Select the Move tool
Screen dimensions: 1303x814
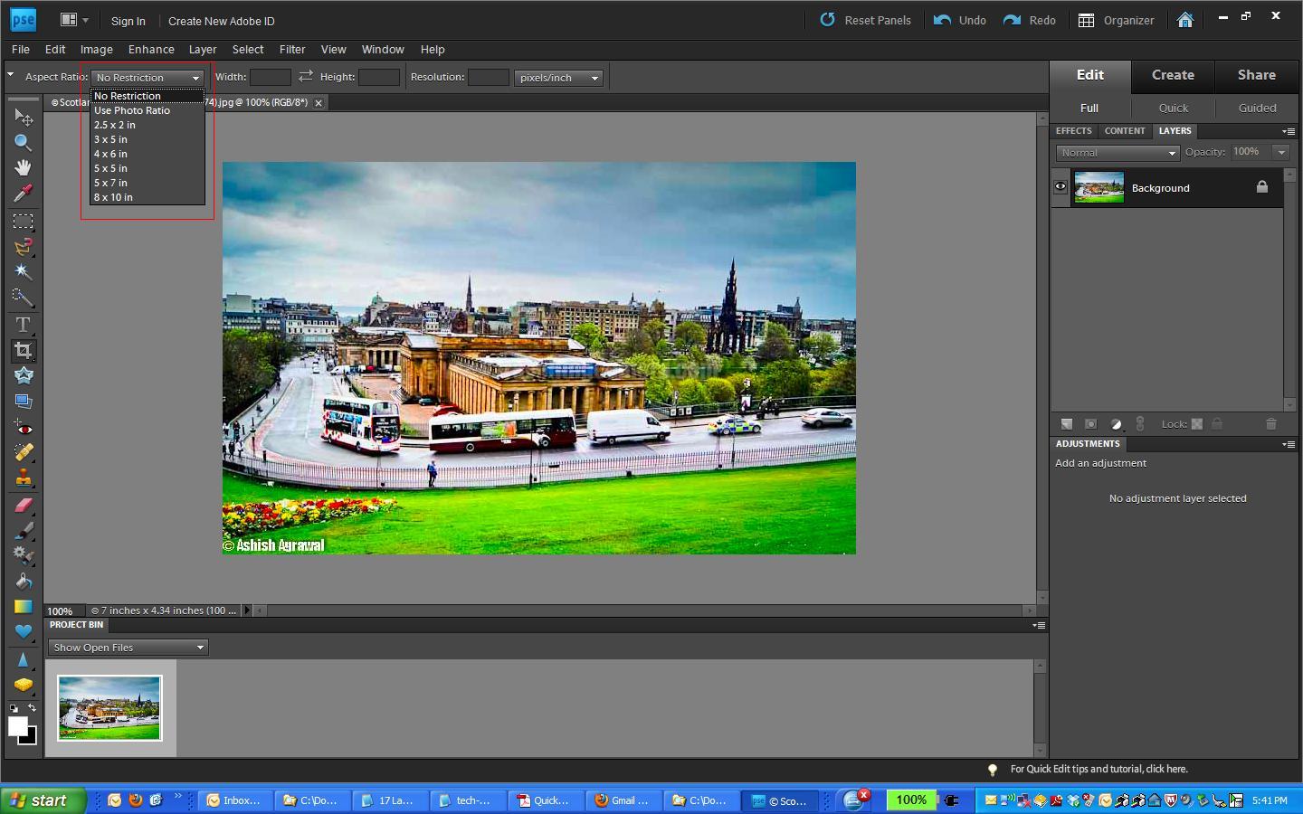tap(23, 117)
